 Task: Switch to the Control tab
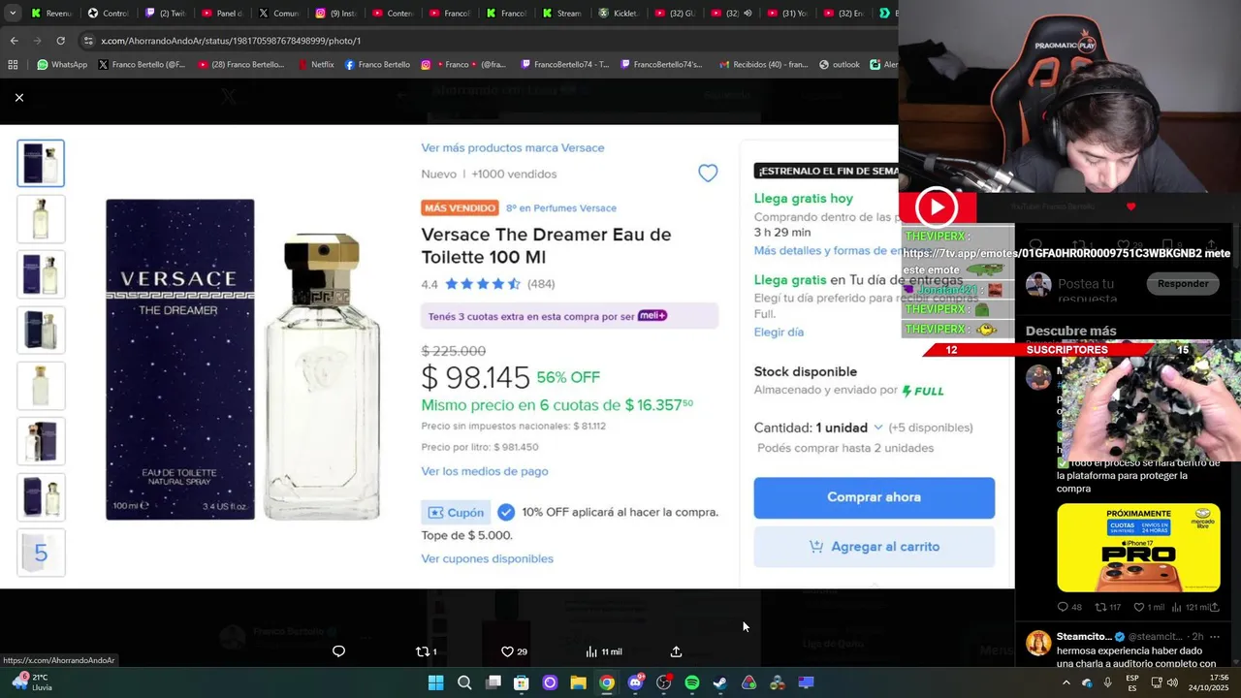coord(109,14)
